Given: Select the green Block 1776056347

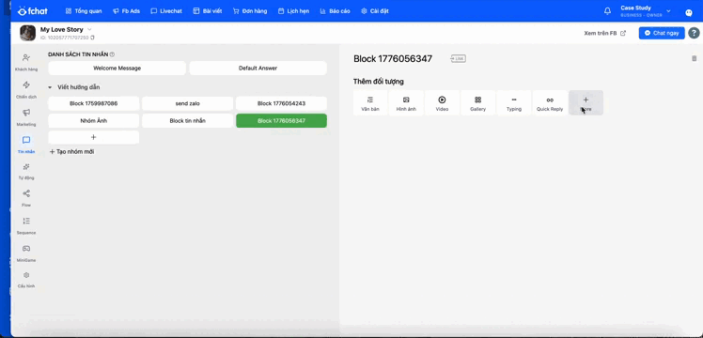Looking at the screenshot, I should [282, 120].
